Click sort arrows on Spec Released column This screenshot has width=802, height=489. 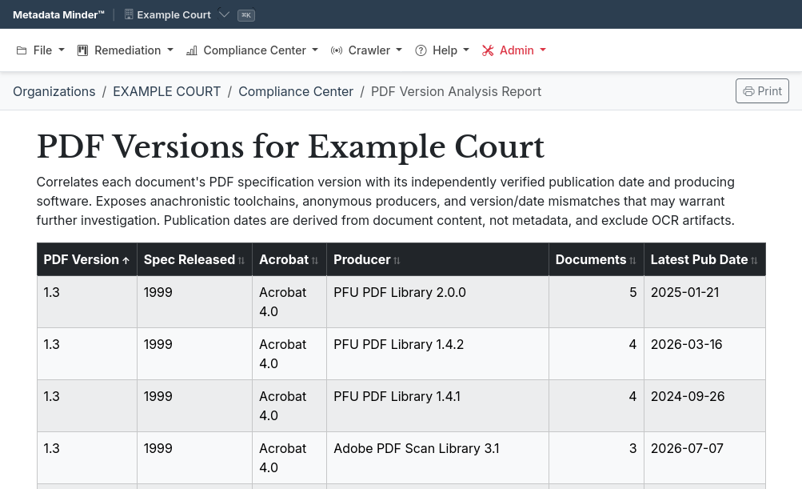pos(241,261)
